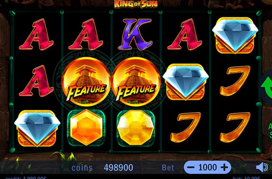Decrease bet with the minus button
The width and height of the screenshot is (272, 179).
click(191, 168)
